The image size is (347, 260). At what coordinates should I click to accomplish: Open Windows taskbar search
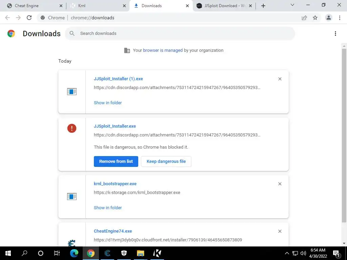[24, 253]
